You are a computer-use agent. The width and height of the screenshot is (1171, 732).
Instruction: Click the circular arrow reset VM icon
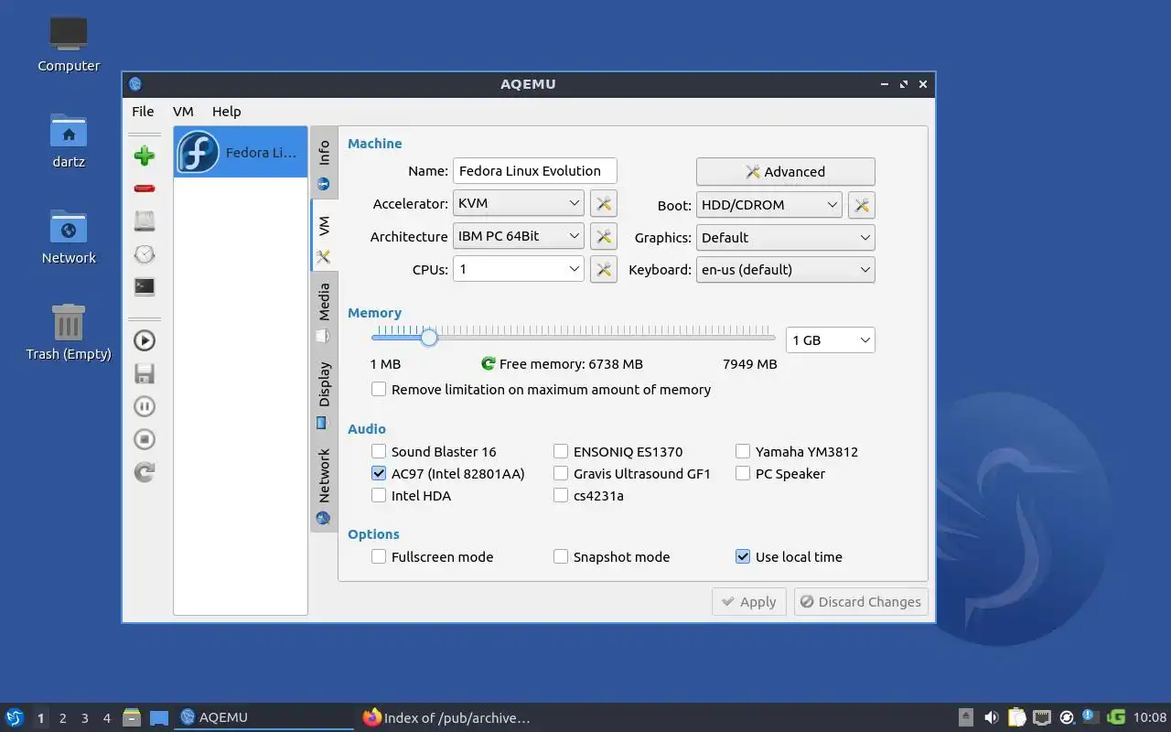(145, 472)
